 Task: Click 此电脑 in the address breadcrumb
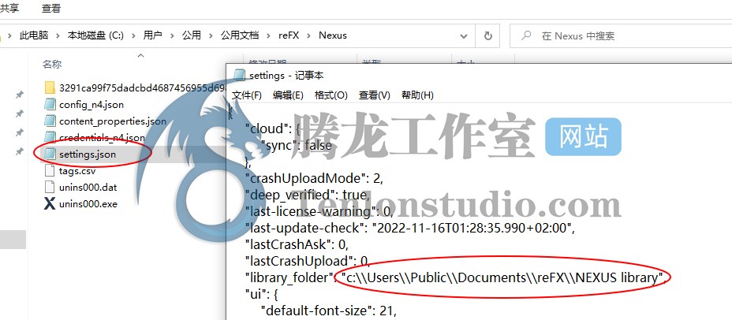tap(34, 35)
